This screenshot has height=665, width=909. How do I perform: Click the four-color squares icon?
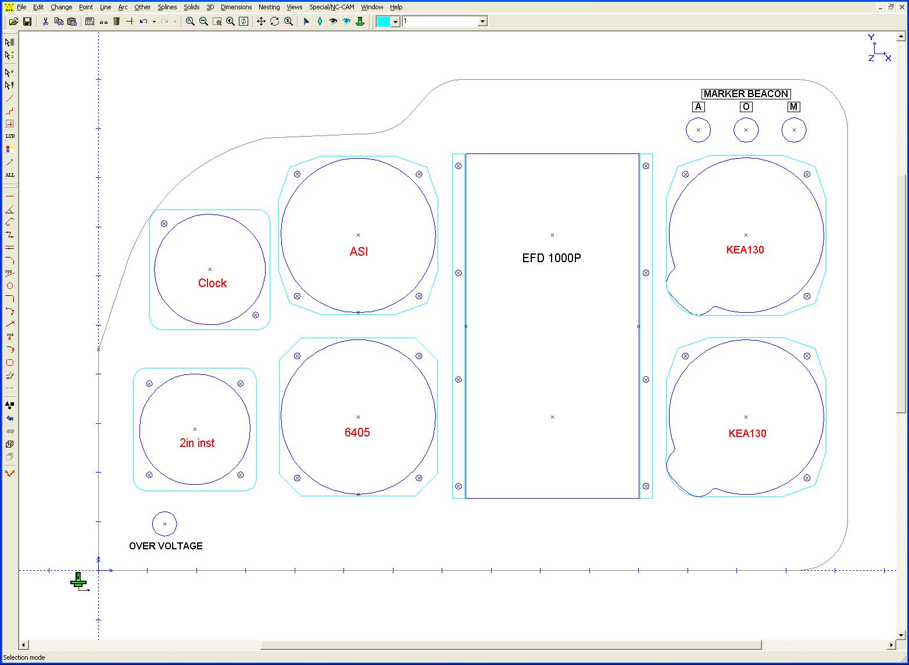point(10,149)
